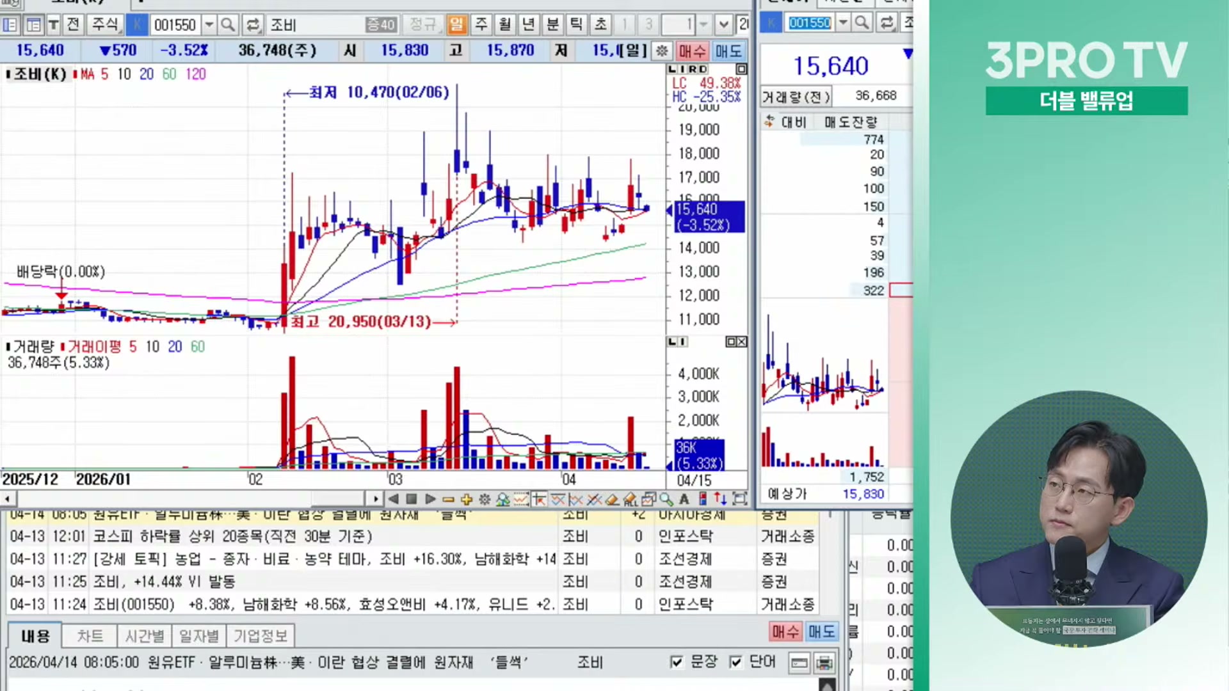Click the stock search magnifier icon
1229x691 pixels.
coord(227,25)
